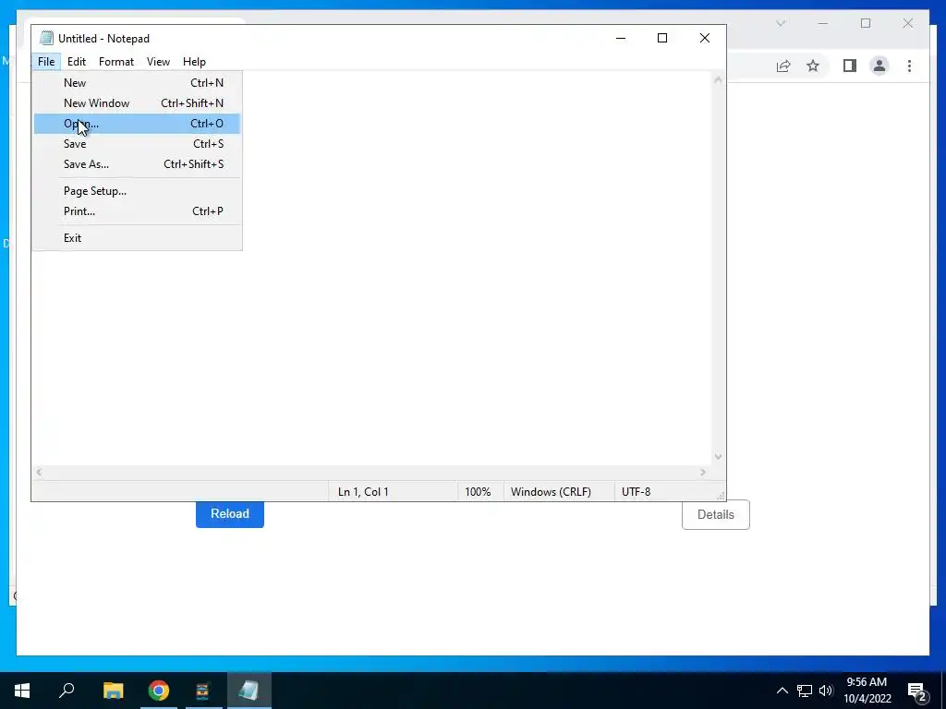Select Save As... in the File menu
The height and width of the screenshot is (709, 946).
[x=137, y=164]
